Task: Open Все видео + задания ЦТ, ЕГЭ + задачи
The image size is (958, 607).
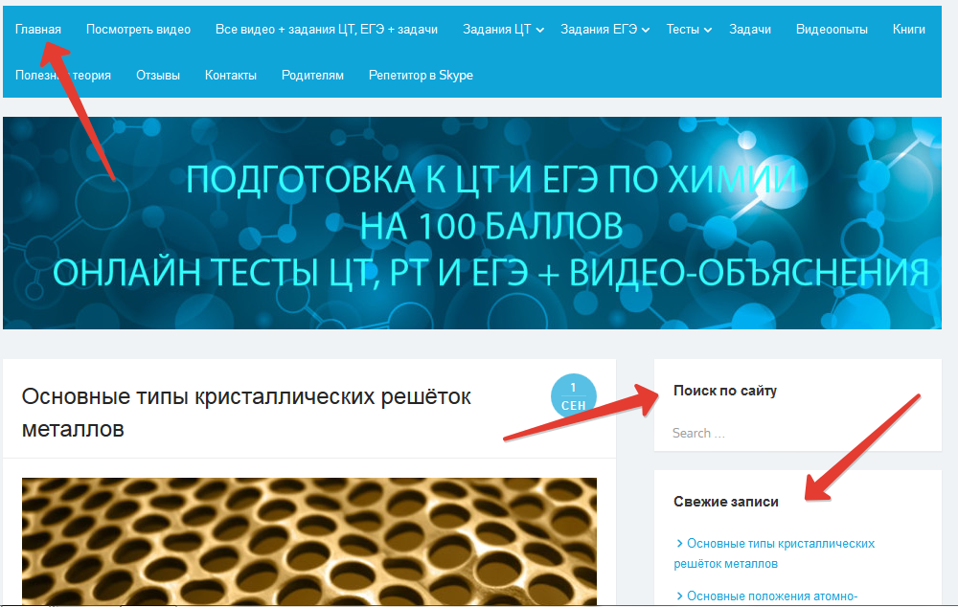Action: click(x=327, y=30)
